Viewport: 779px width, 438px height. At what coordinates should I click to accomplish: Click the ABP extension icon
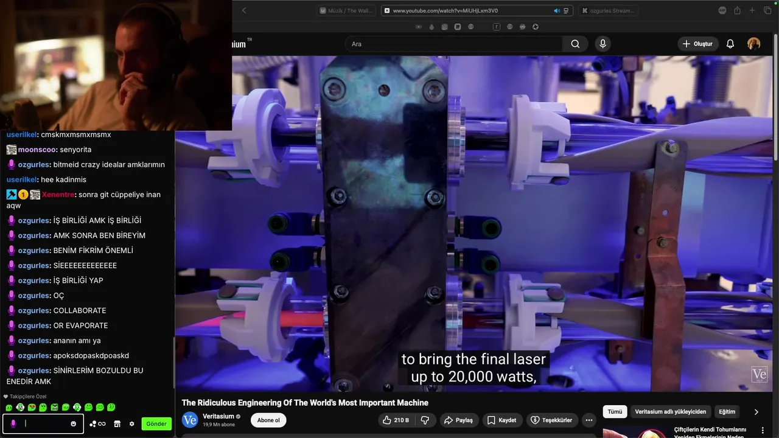[x=722, y=10]
